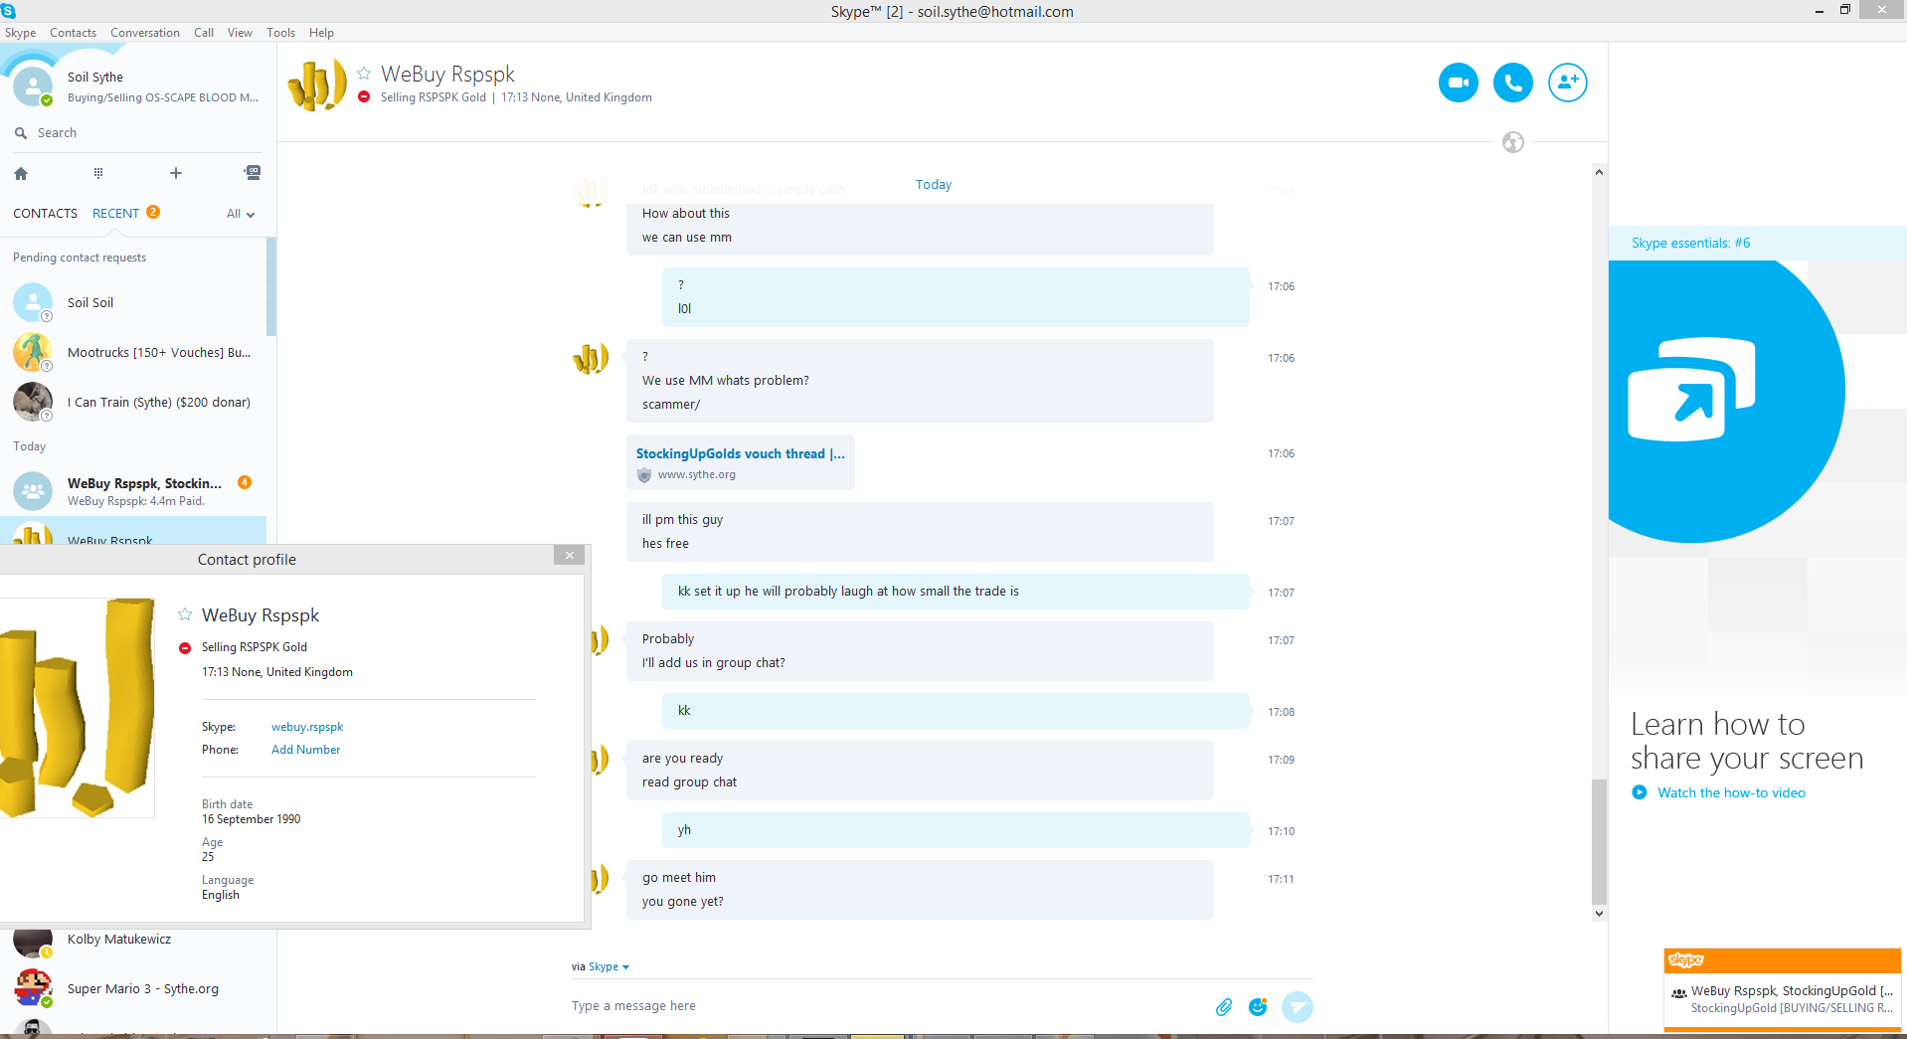This screenshot has height=1039, width=1907.
Task: Click the share screen promo image
Action: pos(1726,402)
